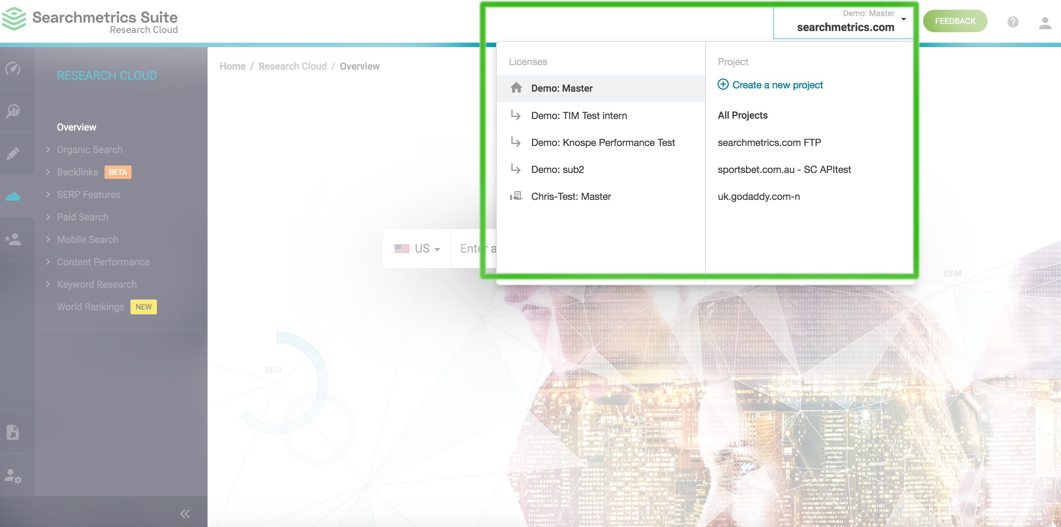This screenshot has width=1061, height=527.
Task: Click the license icon beside Chris-Test: Master
Action: [516, 196]
